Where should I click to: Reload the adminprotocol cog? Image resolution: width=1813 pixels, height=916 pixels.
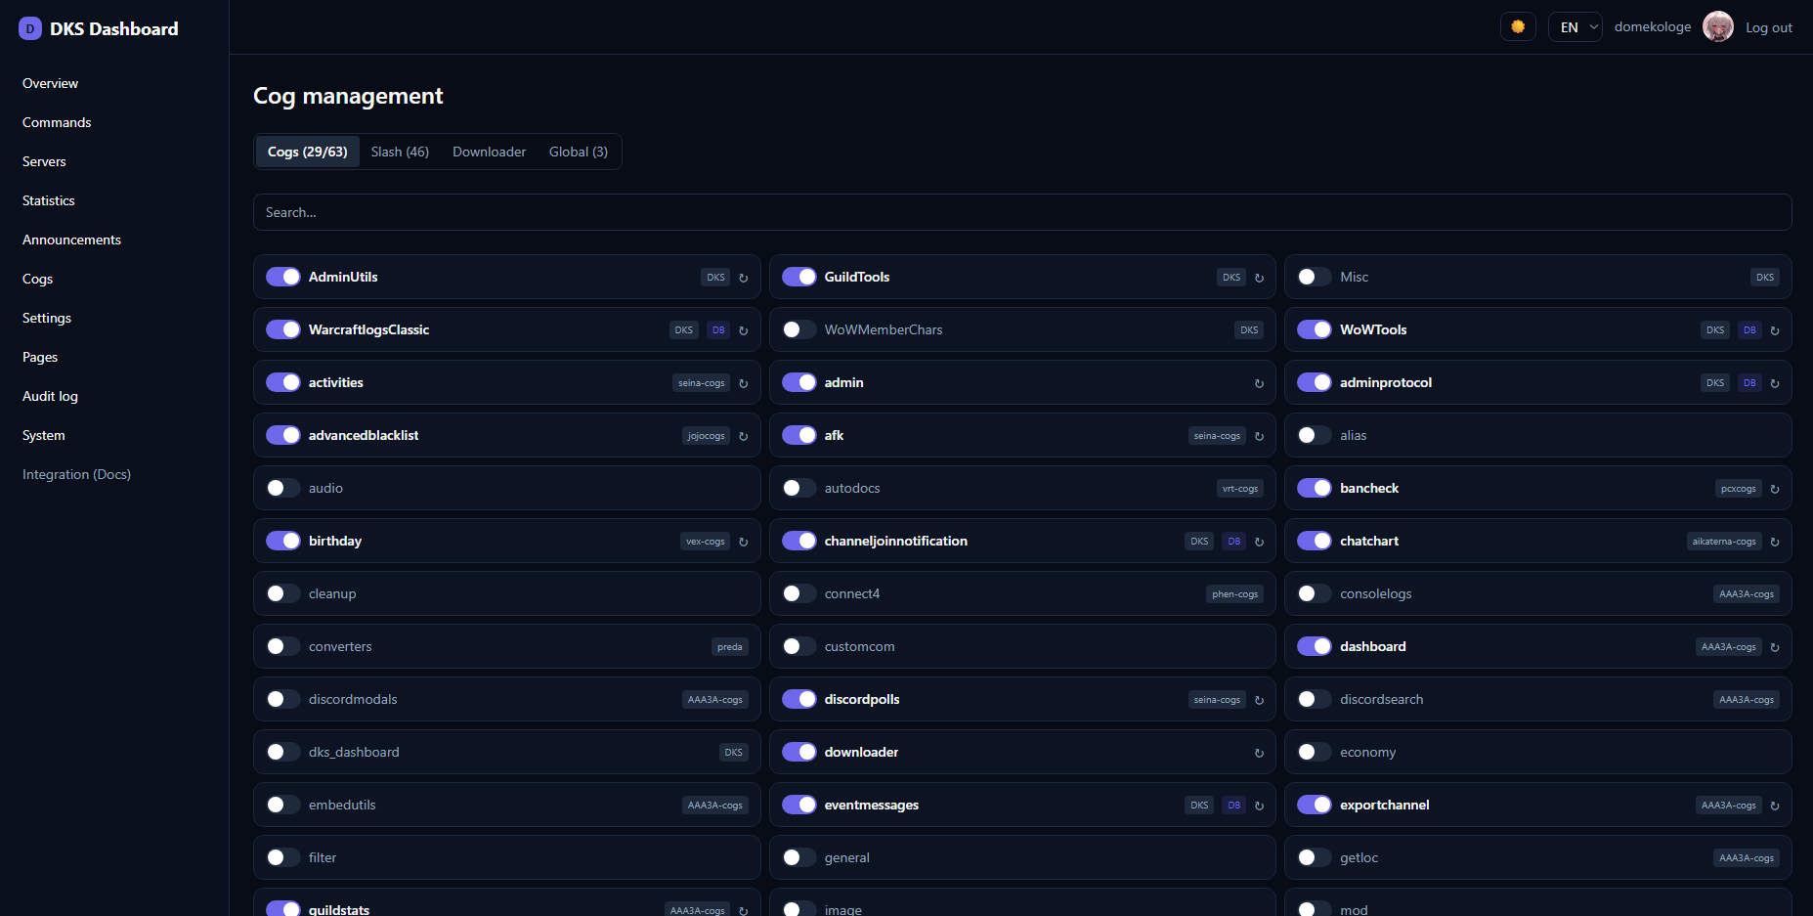click(x=1774, y=383)
